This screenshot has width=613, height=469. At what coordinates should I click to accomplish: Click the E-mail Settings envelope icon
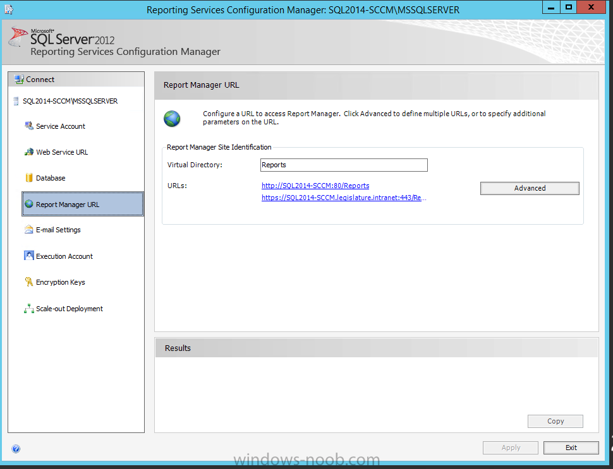point(29,230)
